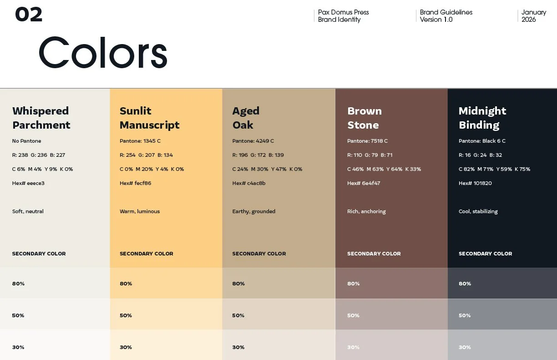Click the 'Cool, stabilizing' description text
The height and width of the screenshot is (360, 557).
478,211
